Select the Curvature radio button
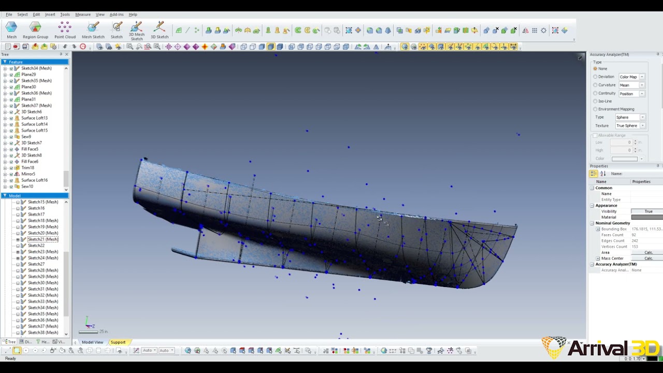 [595, 85]
